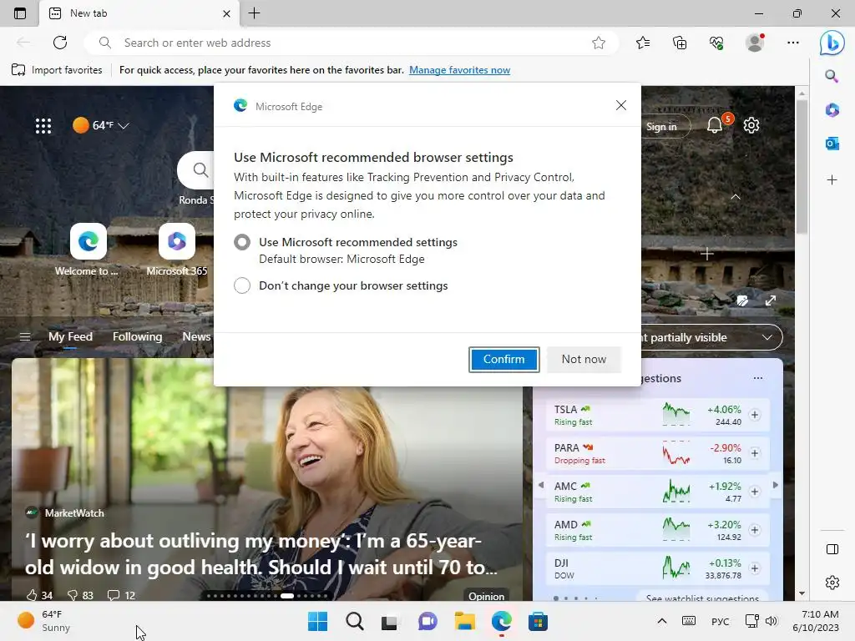The height and width of the screenshot is (641, 855).
Task: Open the notifications bell with badge
Action: coord(716,125)
